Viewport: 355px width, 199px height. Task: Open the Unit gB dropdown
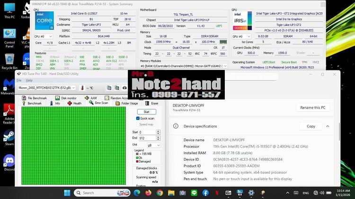pyautogui.click(x=154, y=145)
